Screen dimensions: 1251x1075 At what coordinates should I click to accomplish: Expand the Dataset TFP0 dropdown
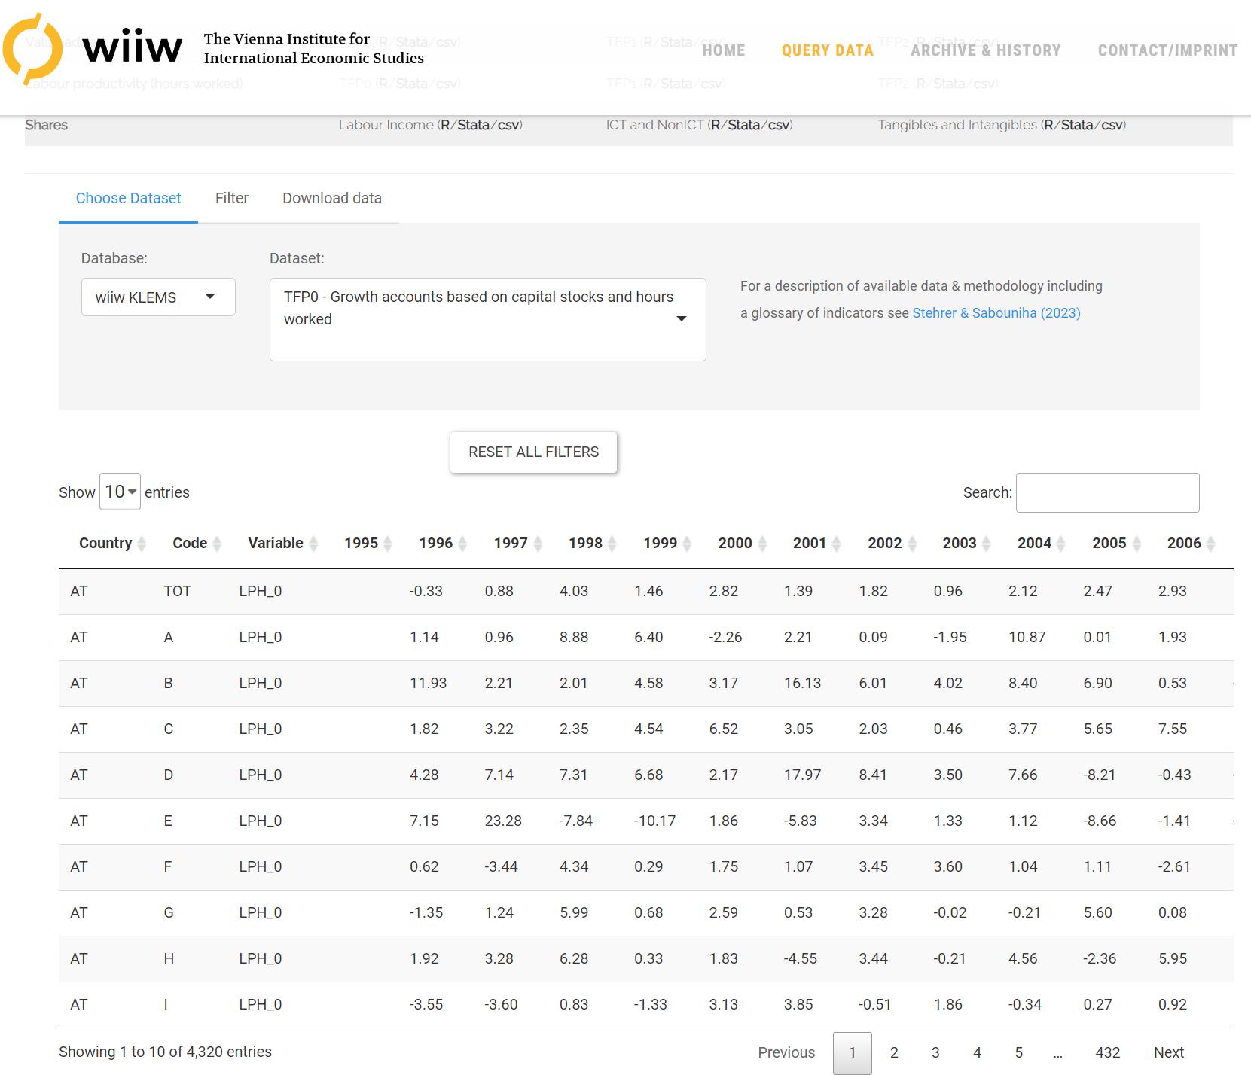(487, 319)
